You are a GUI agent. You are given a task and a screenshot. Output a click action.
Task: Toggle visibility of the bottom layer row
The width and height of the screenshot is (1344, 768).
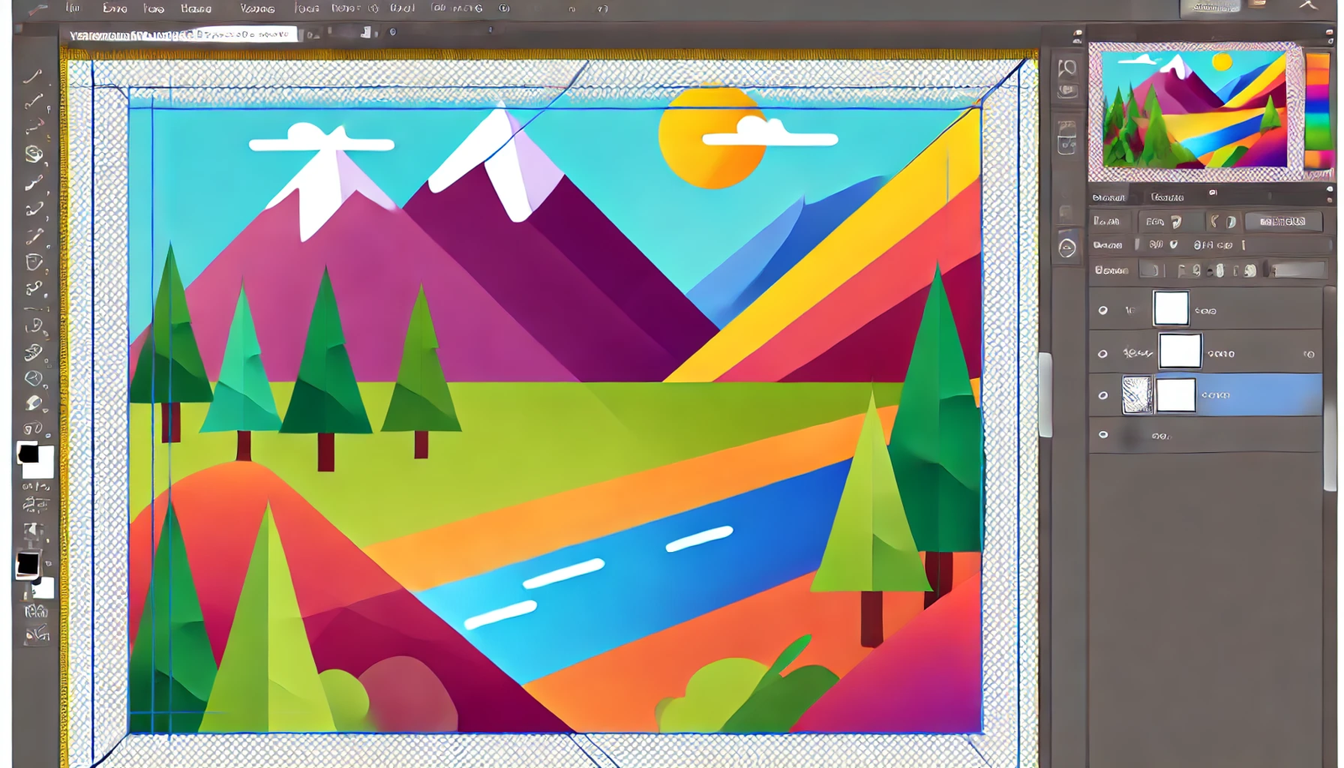coord(1103,434)
